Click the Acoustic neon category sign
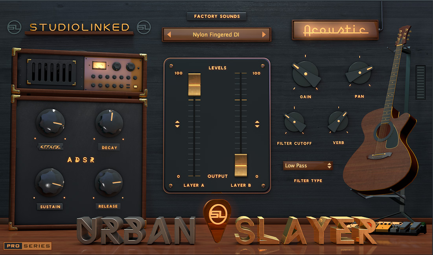The image size is (433, 255). click(x=335, y=30)
